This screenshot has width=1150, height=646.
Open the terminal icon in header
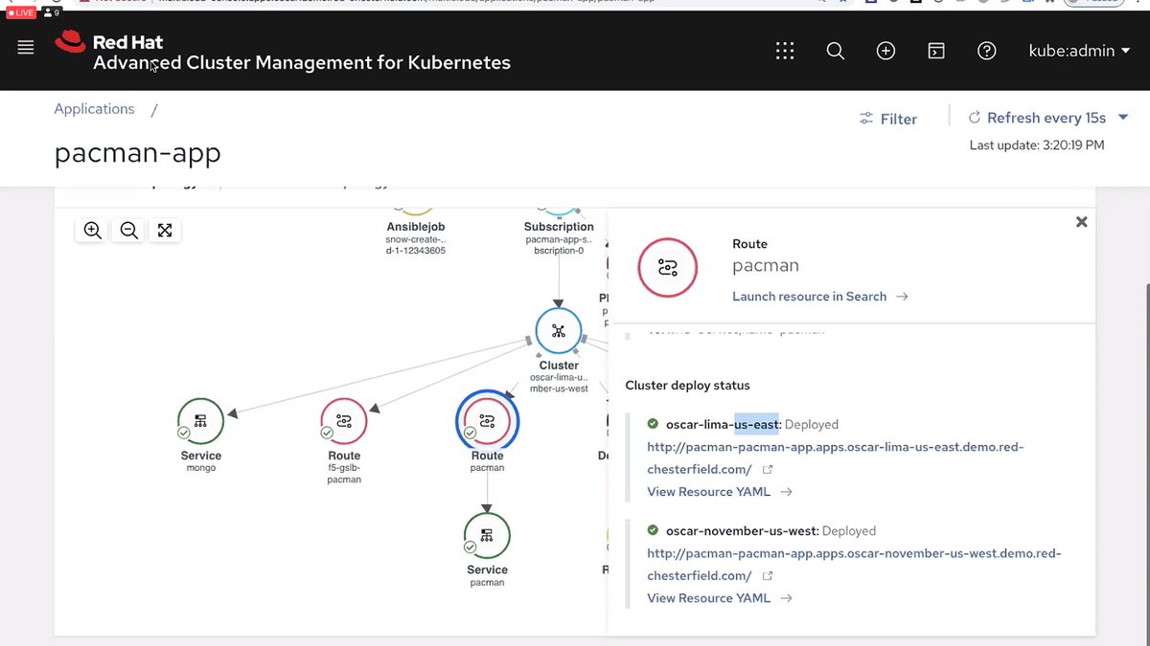(x=936, y=51)
